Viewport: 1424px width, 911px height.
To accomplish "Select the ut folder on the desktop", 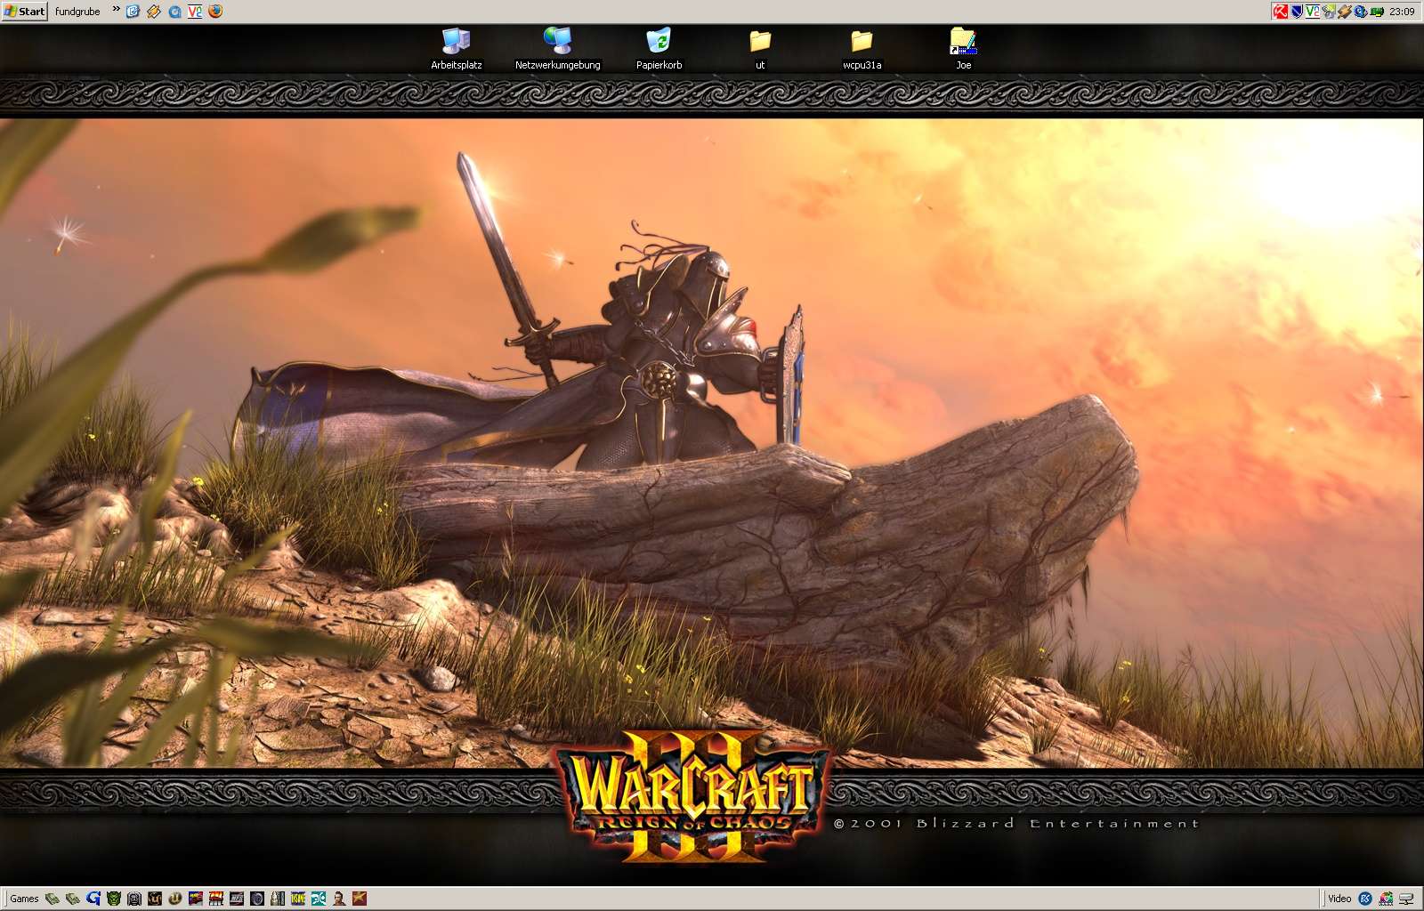I will [760, 41].
